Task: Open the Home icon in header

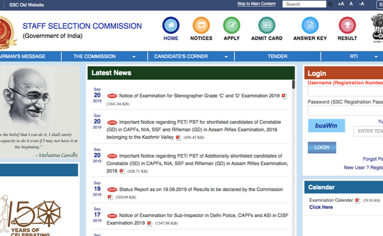Action: tap(171, 26)
